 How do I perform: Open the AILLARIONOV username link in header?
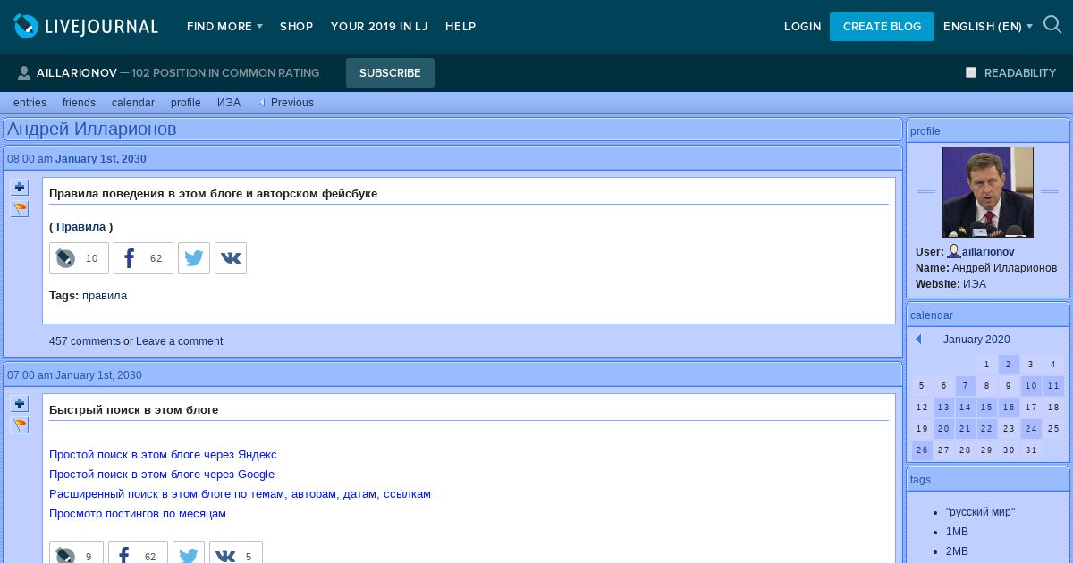[77, 73]
